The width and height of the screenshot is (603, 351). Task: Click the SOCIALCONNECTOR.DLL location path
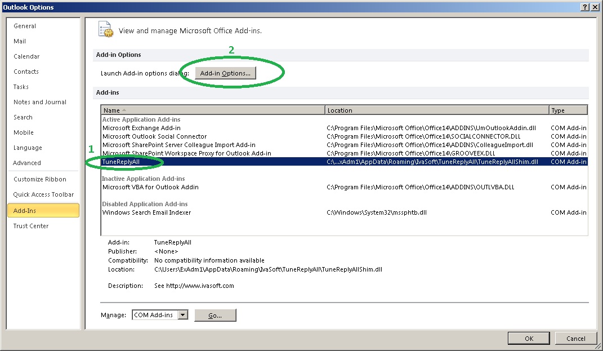coord(423,136)
